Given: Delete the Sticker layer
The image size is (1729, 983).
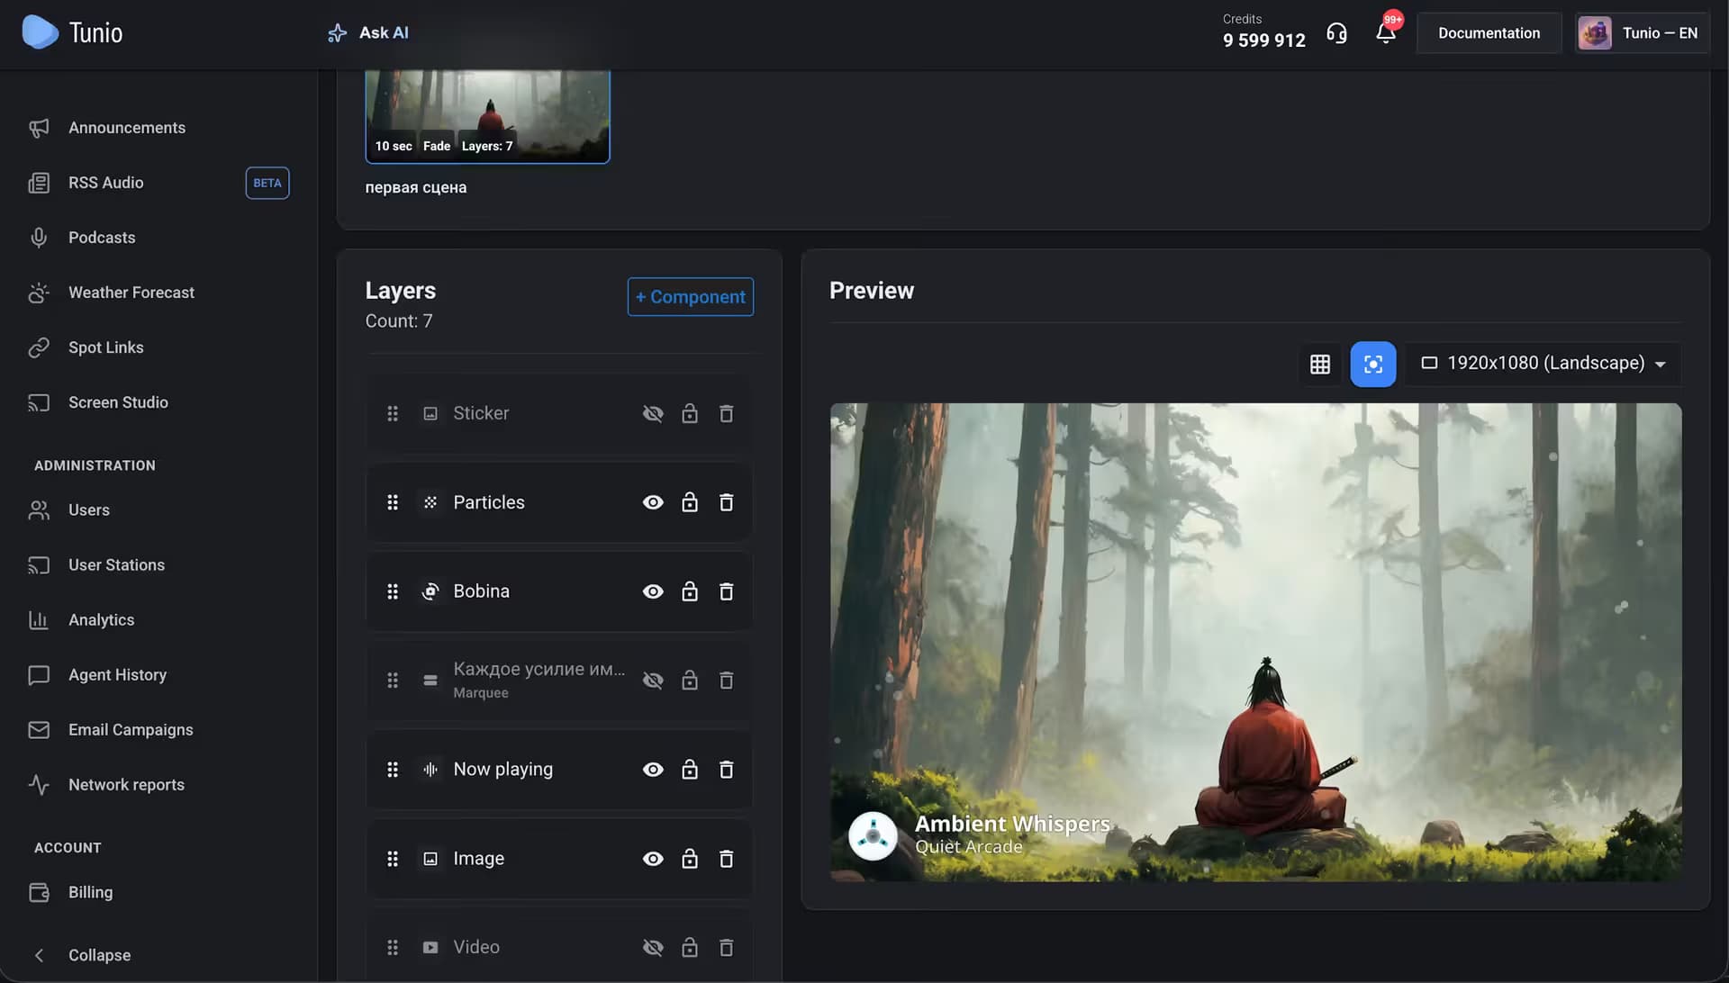Looking at the screenshot, I should coord(726,414).
